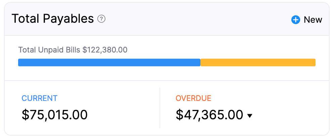Click the blue current portion of bar
335x139 pixels.
point(109,62)
